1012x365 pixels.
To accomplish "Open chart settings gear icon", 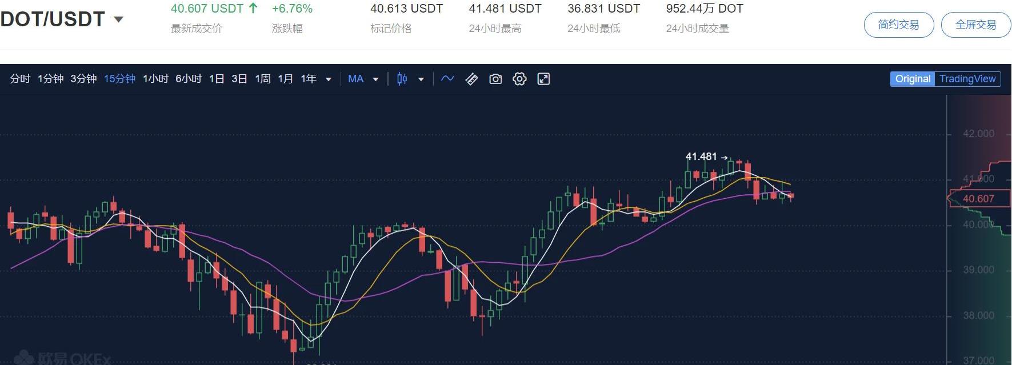I will tap(519, 79).
